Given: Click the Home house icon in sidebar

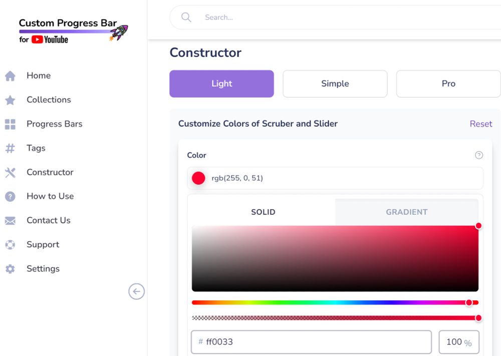Looking at the screenshot, I should (10, 76).
